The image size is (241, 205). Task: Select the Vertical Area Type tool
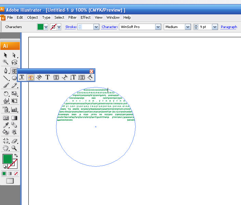tap(81, 77)
